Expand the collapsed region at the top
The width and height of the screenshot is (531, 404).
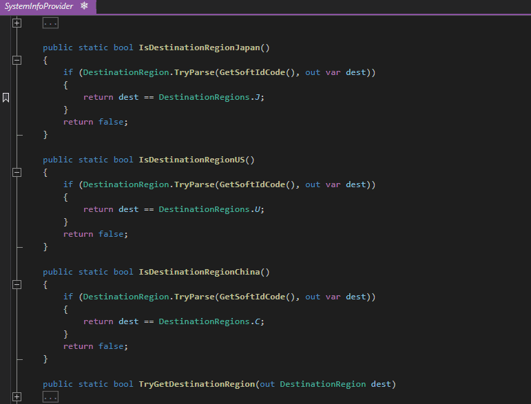(17, 23)
